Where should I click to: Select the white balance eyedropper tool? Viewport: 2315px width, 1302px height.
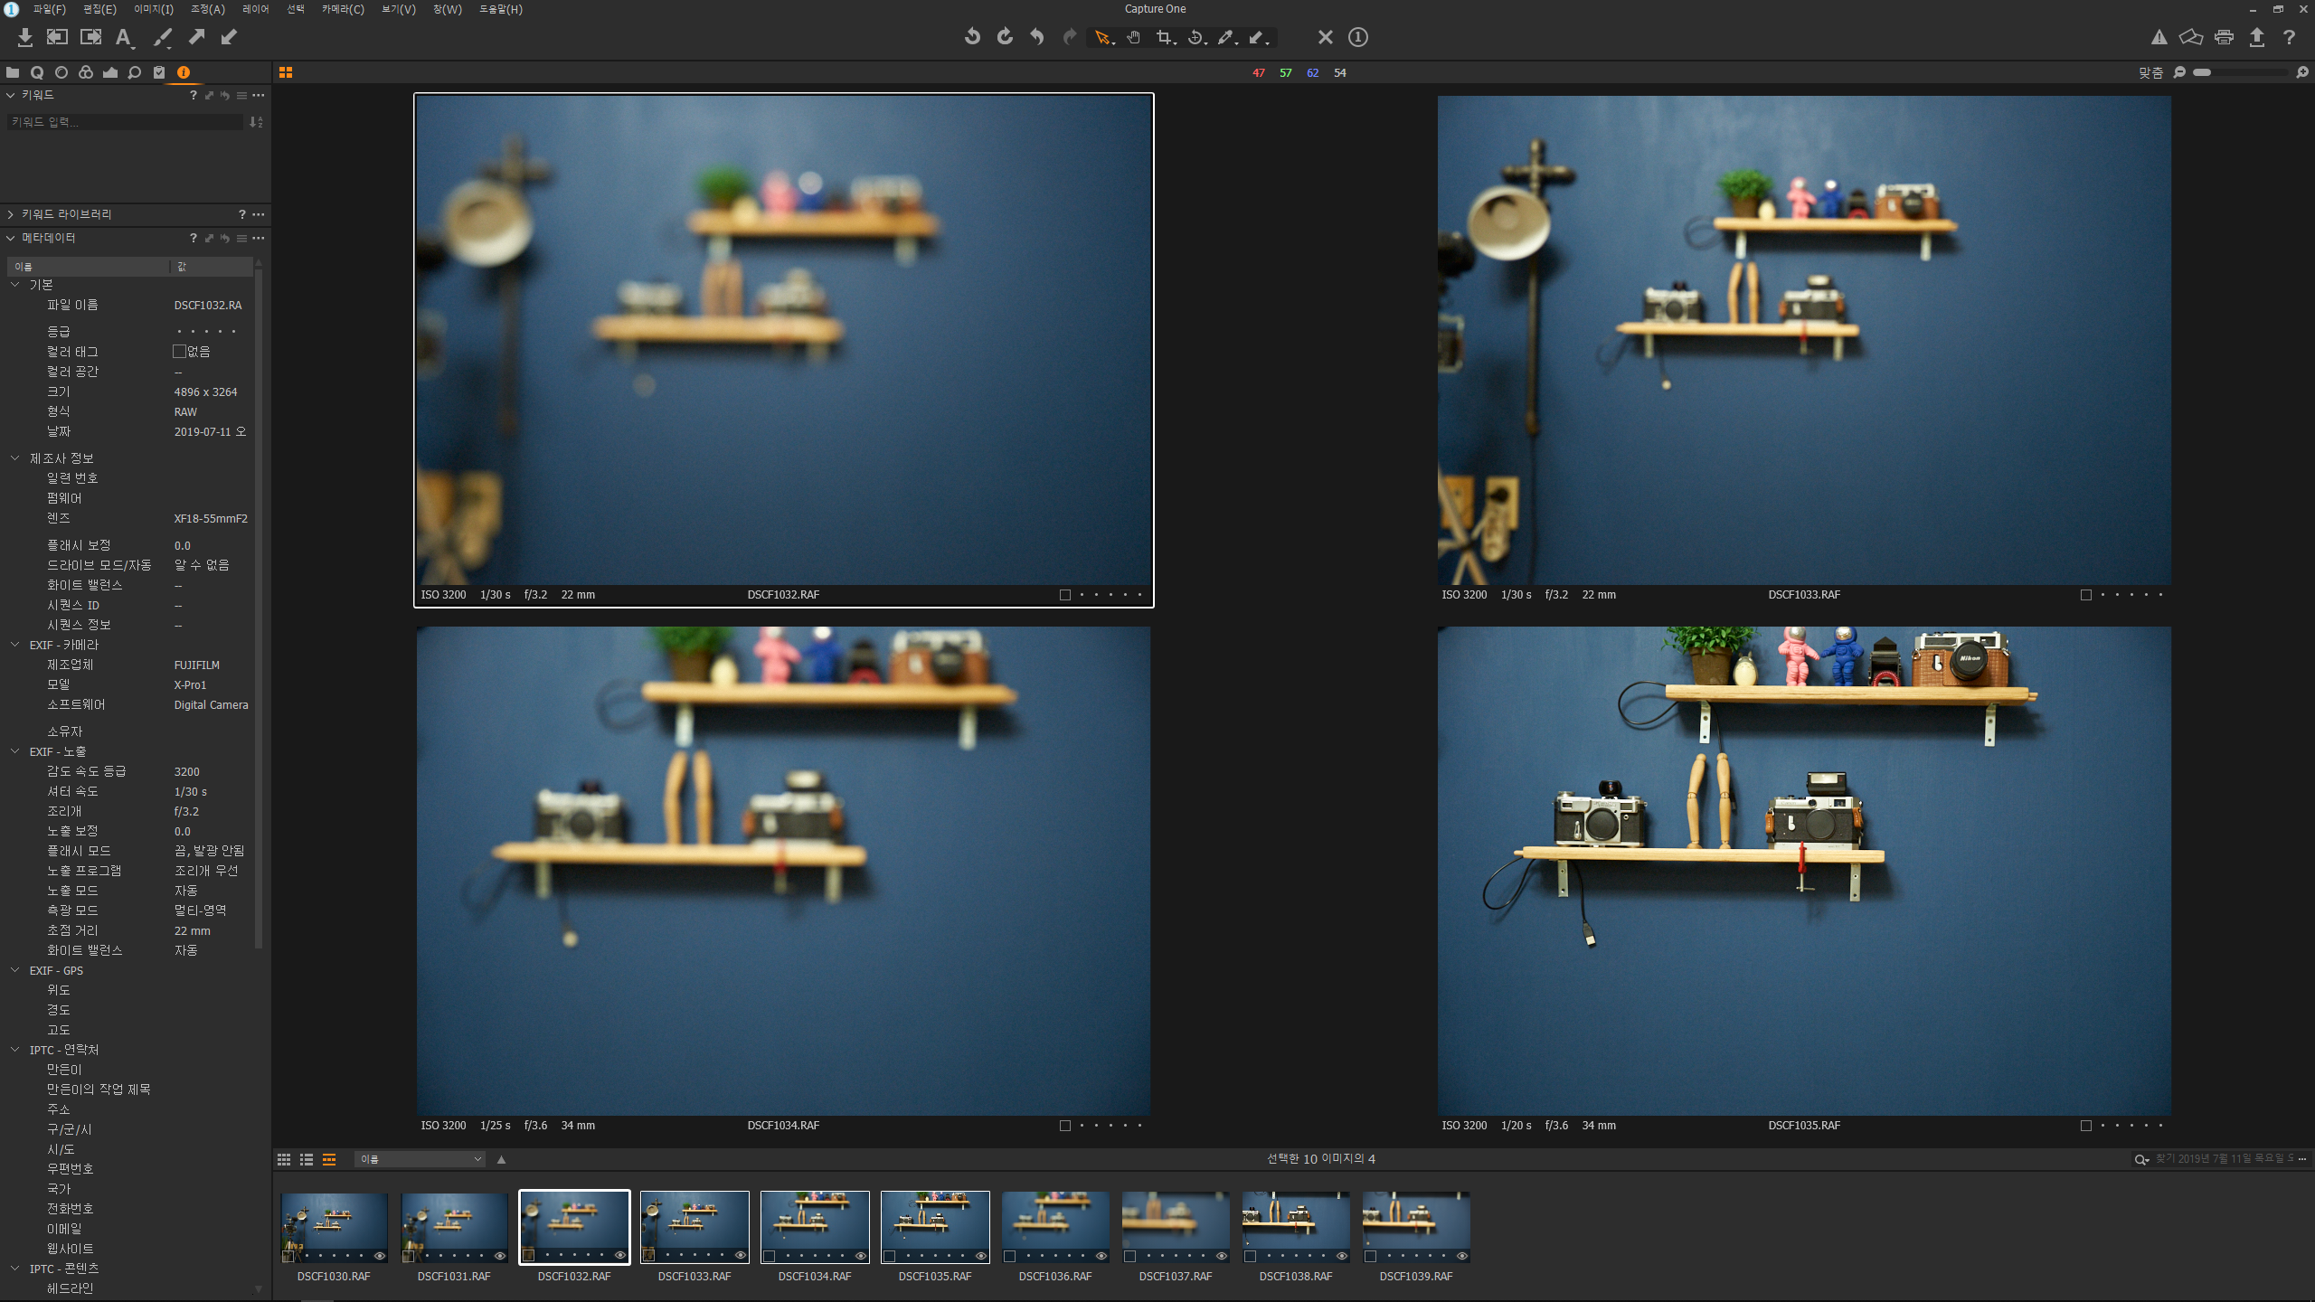pyautogui.click(x=1225, y=37)
